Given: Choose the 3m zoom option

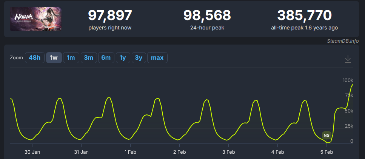Looking at the screenshot, I should click(89, 57).
